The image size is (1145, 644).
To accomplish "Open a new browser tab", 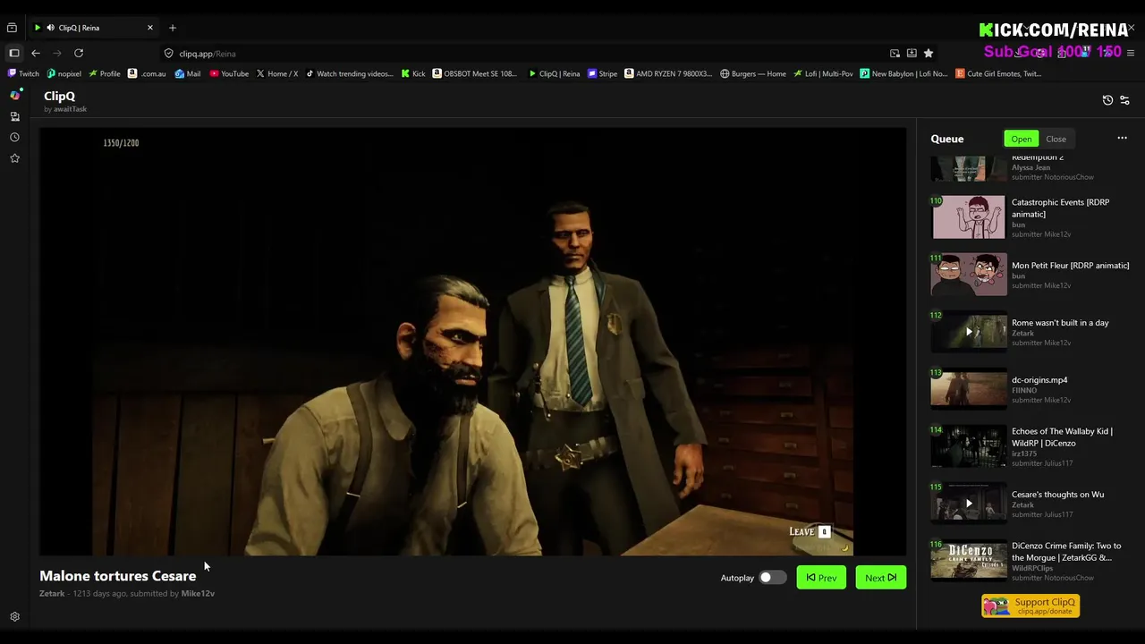I will [173, 28].
